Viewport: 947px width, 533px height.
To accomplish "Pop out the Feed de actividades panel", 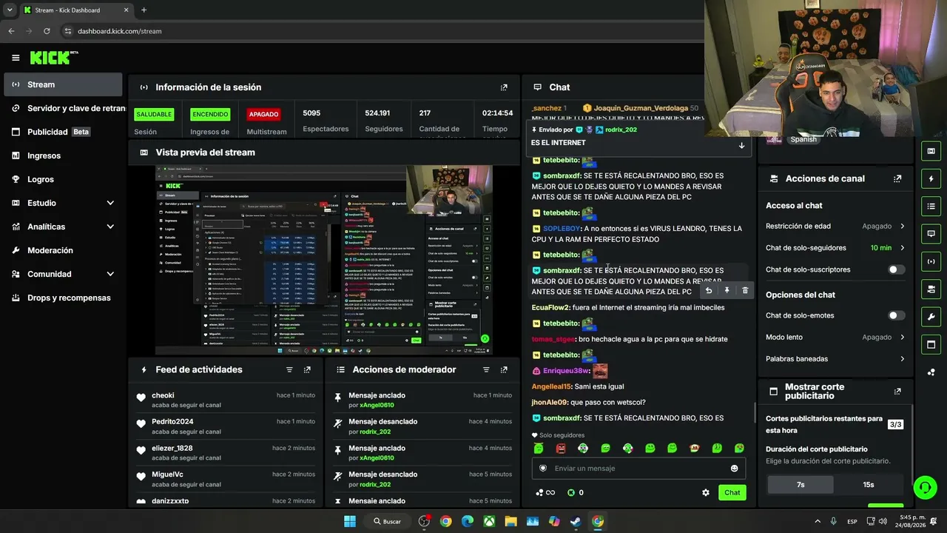I will point(307,369).
